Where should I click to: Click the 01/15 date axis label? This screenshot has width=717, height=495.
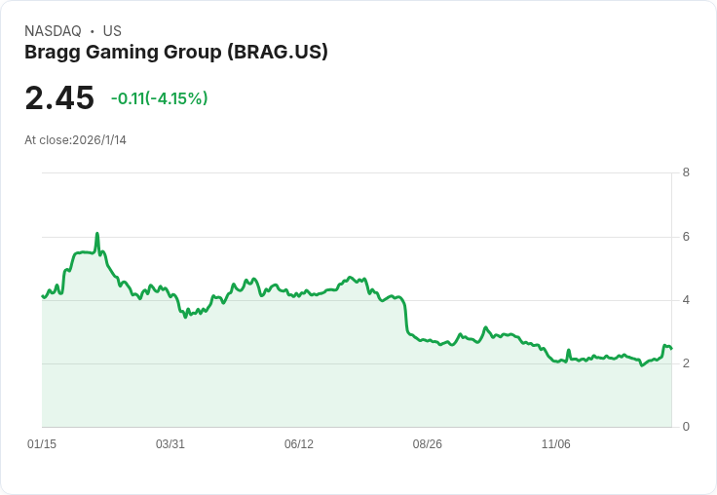click(42, 444)
